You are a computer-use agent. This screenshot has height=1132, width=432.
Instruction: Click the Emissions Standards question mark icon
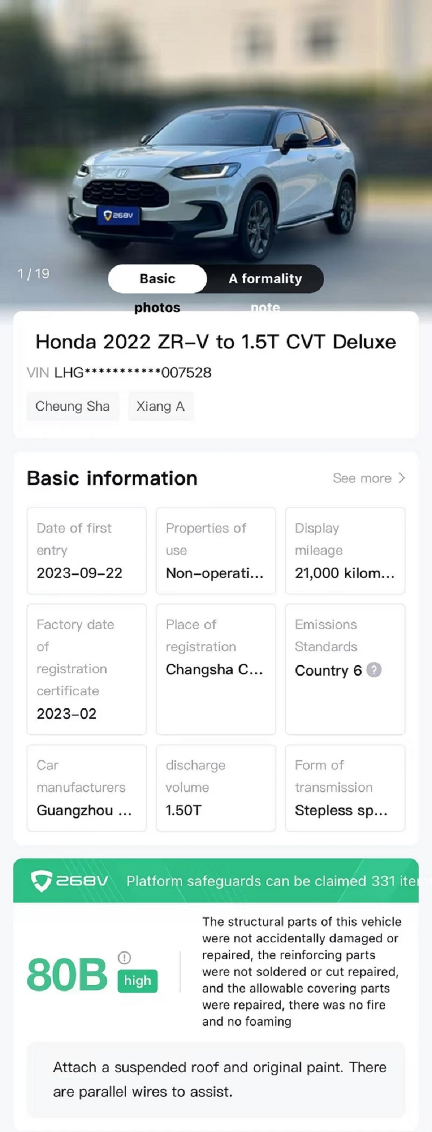[374, 670]
